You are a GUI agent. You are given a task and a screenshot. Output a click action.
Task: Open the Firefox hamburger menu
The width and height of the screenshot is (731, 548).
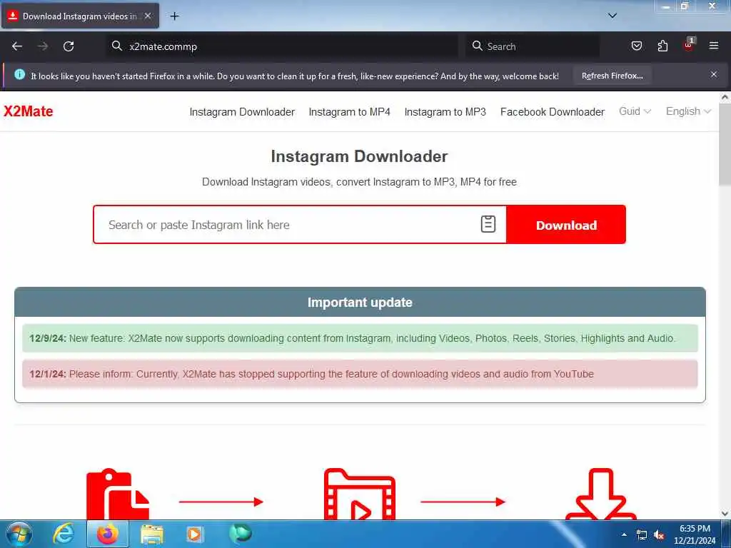pyautogui.click(x=714, y=46)
